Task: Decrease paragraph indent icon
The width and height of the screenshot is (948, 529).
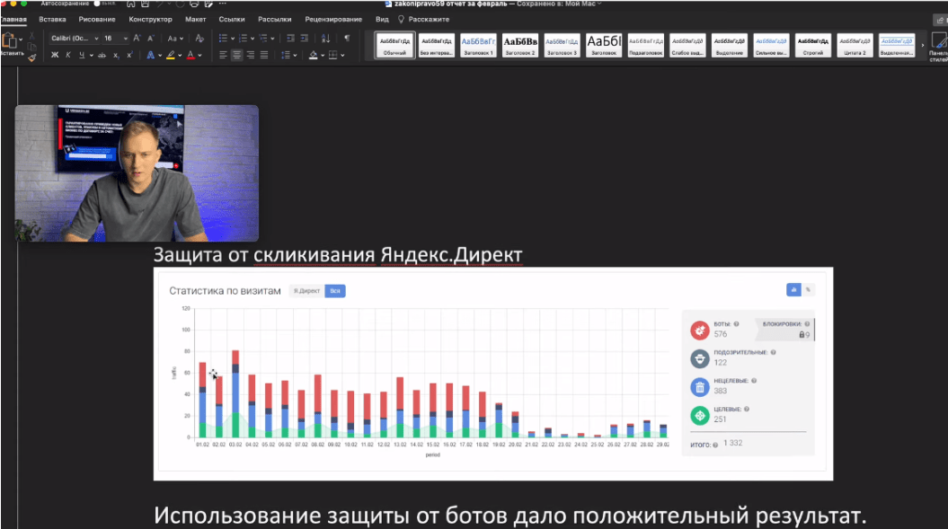Action: (x=291, y=38)
